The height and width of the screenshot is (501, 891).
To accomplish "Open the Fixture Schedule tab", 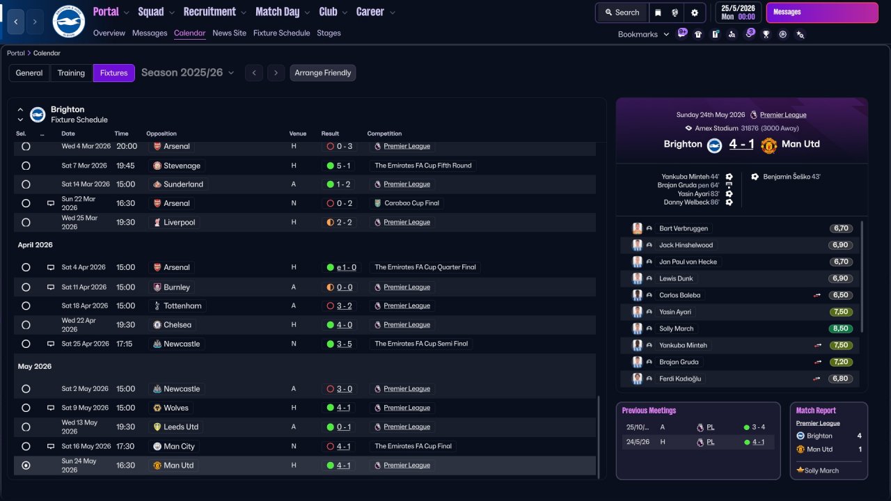I will pos(282,33).
